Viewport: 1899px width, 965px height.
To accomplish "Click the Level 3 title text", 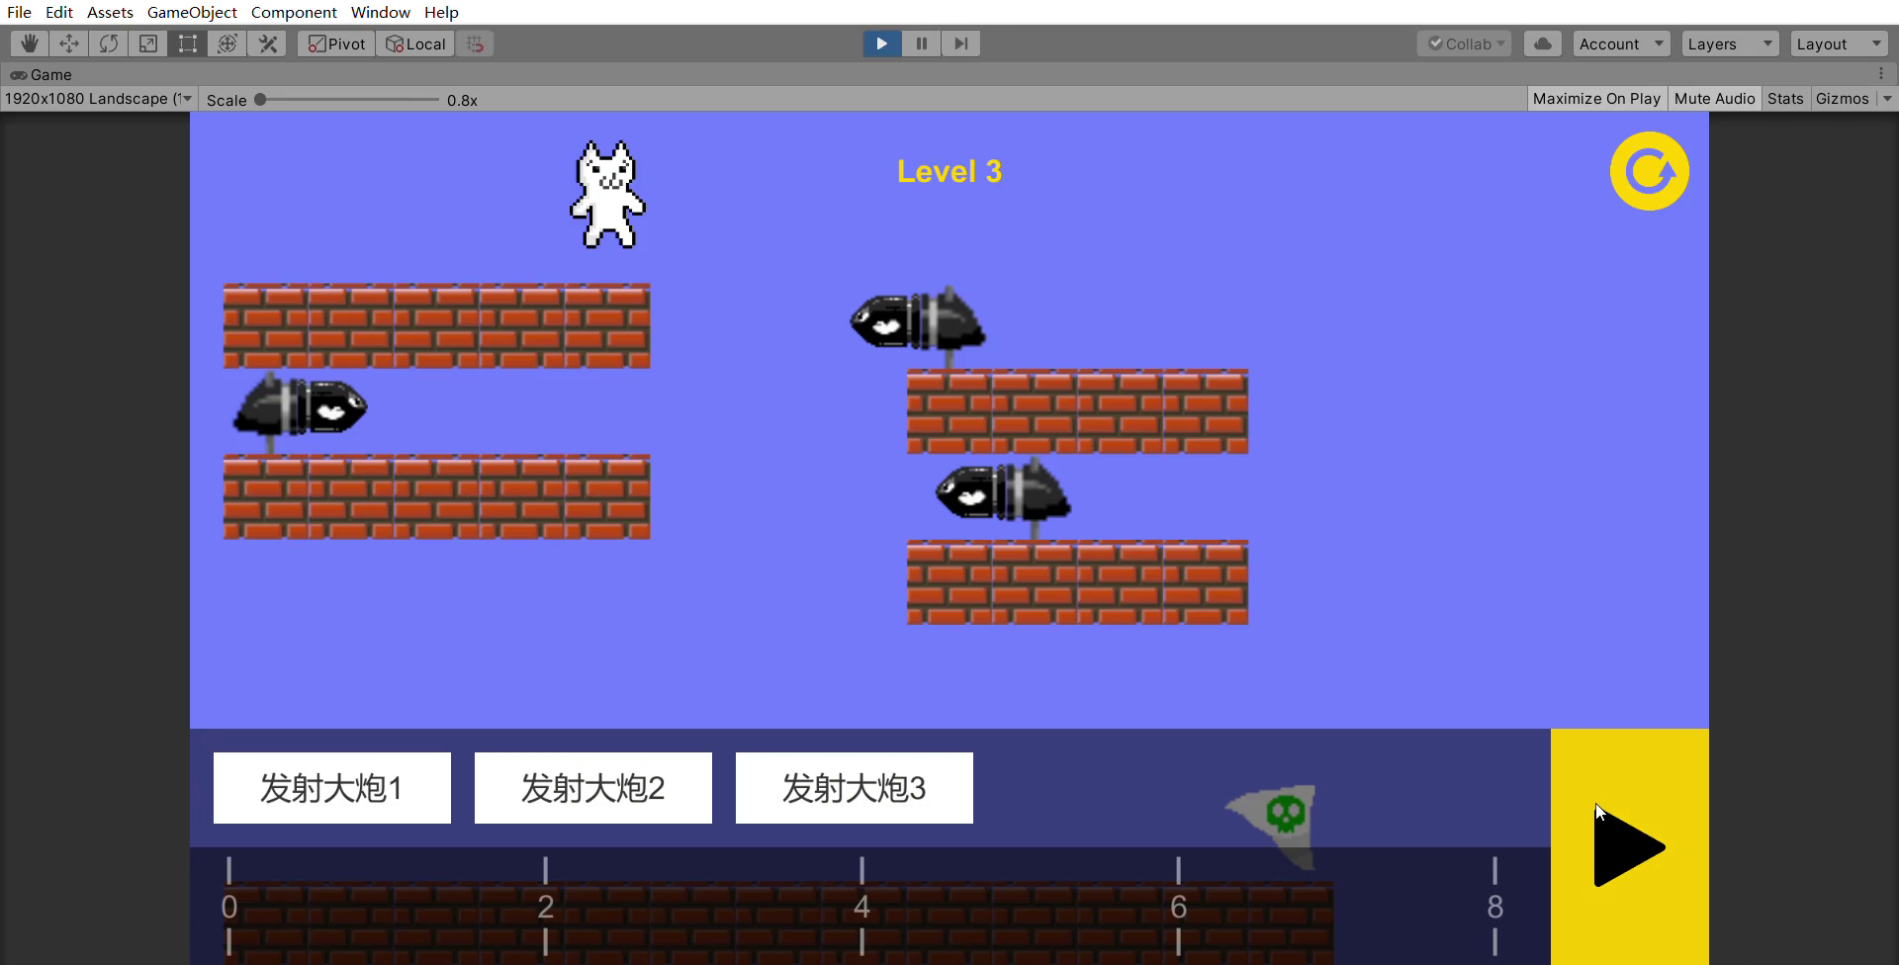I will pyautogui.click(x=949, y=171).
